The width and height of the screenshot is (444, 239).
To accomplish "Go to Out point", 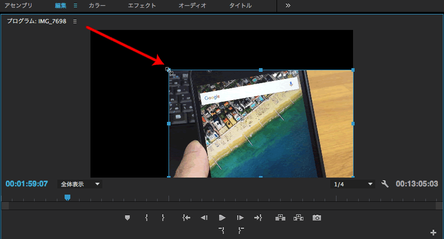I will tap(258, 217).
